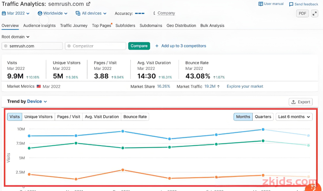Open the Geo Distribution tab
The height and width of the screenshot is (191, 323).
[181, 25]
